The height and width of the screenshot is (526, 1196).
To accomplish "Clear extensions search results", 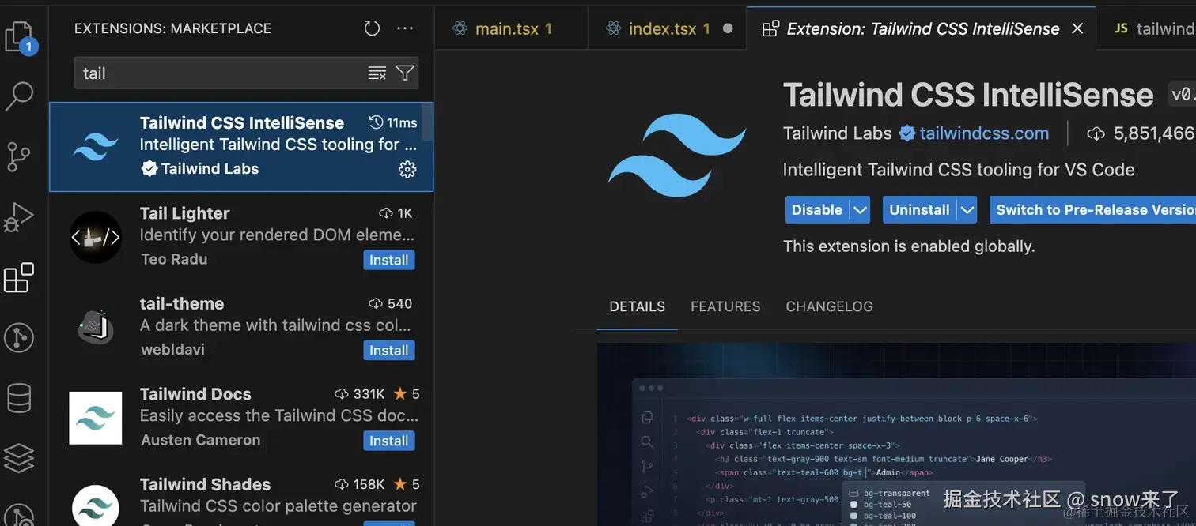I will [377, 73].
